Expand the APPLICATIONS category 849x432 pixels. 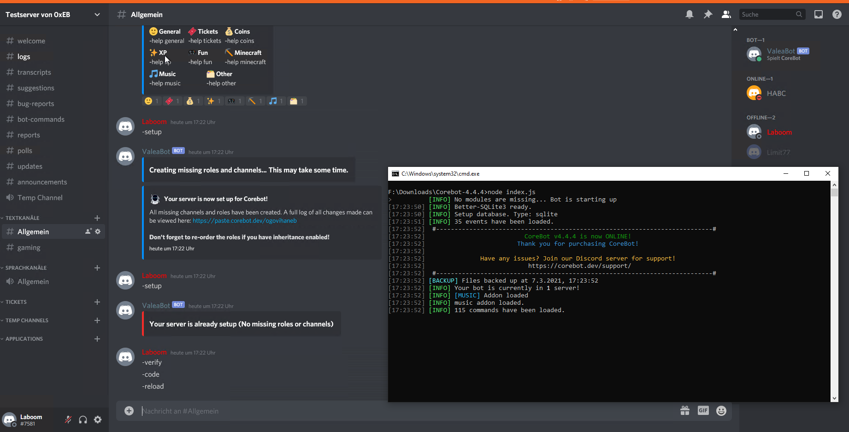pos(24,339)
